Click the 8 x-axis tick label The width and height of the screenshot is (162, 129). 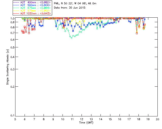coord(44,119)
